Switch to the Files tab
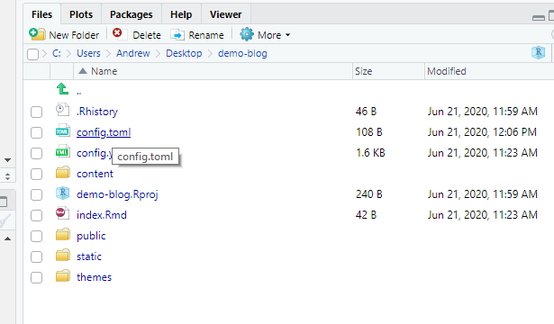The width and height of the screenshot is (554, 324). point(41,14)
